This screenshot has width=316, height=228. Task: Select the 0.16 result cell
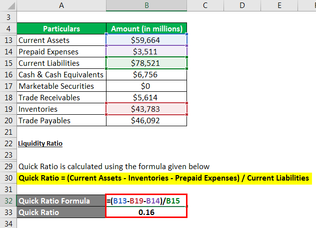[x=146, y=212]
